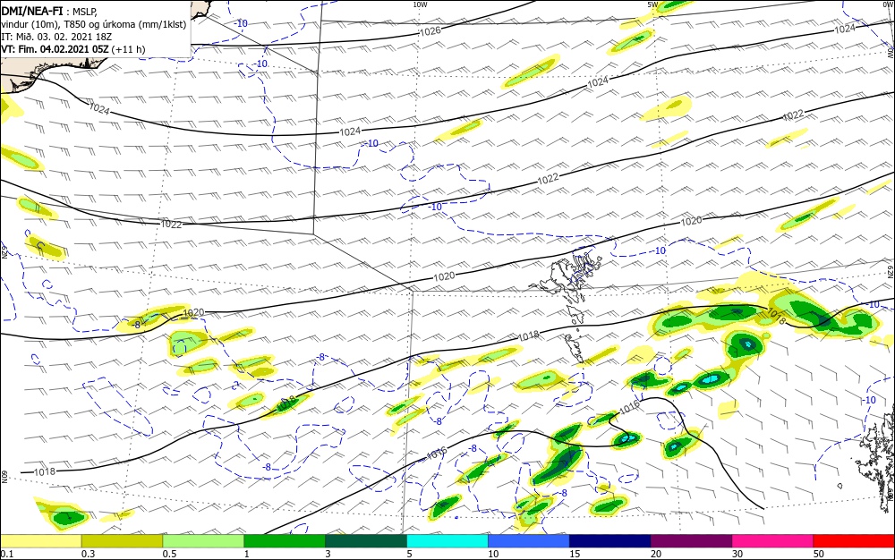Select the pink 30 mm legend swatch

(x=773, y=541)
